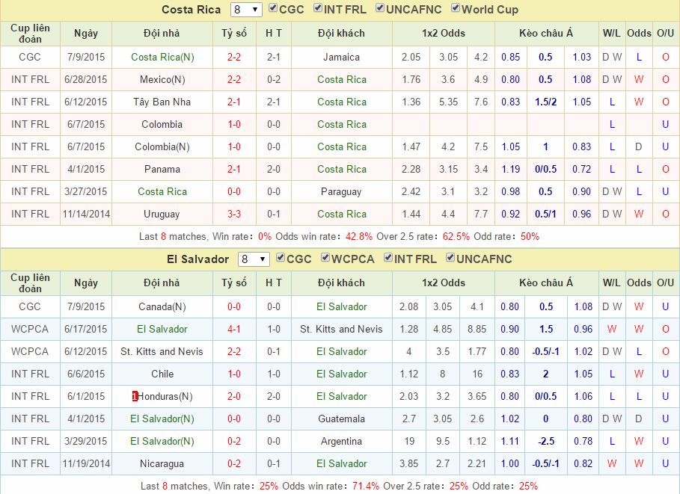Open the Jamaica team link
The image size is (680, 494).
(341, 58)
